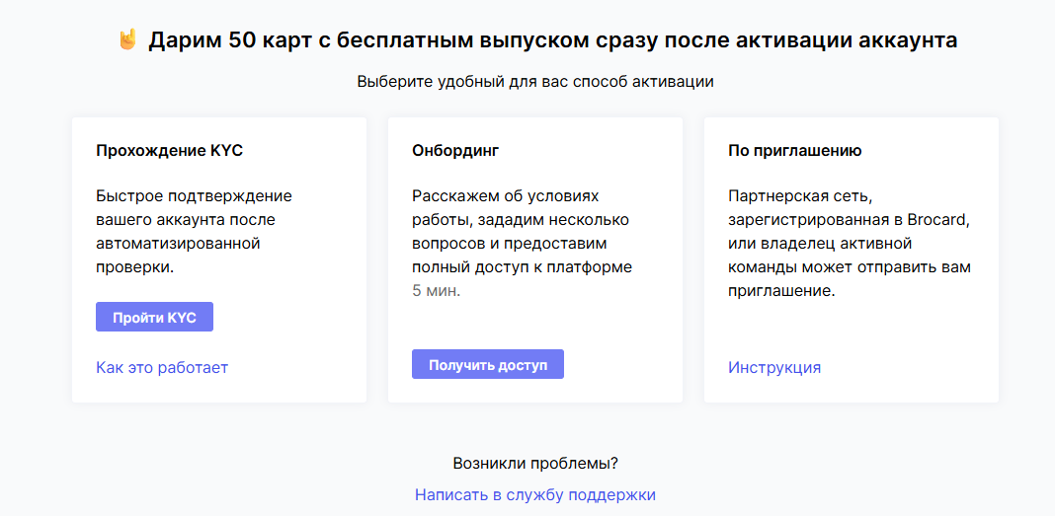This screenshot has width=1055, height=516.
Task: Click the По приглашению card title
Action: 794,151
